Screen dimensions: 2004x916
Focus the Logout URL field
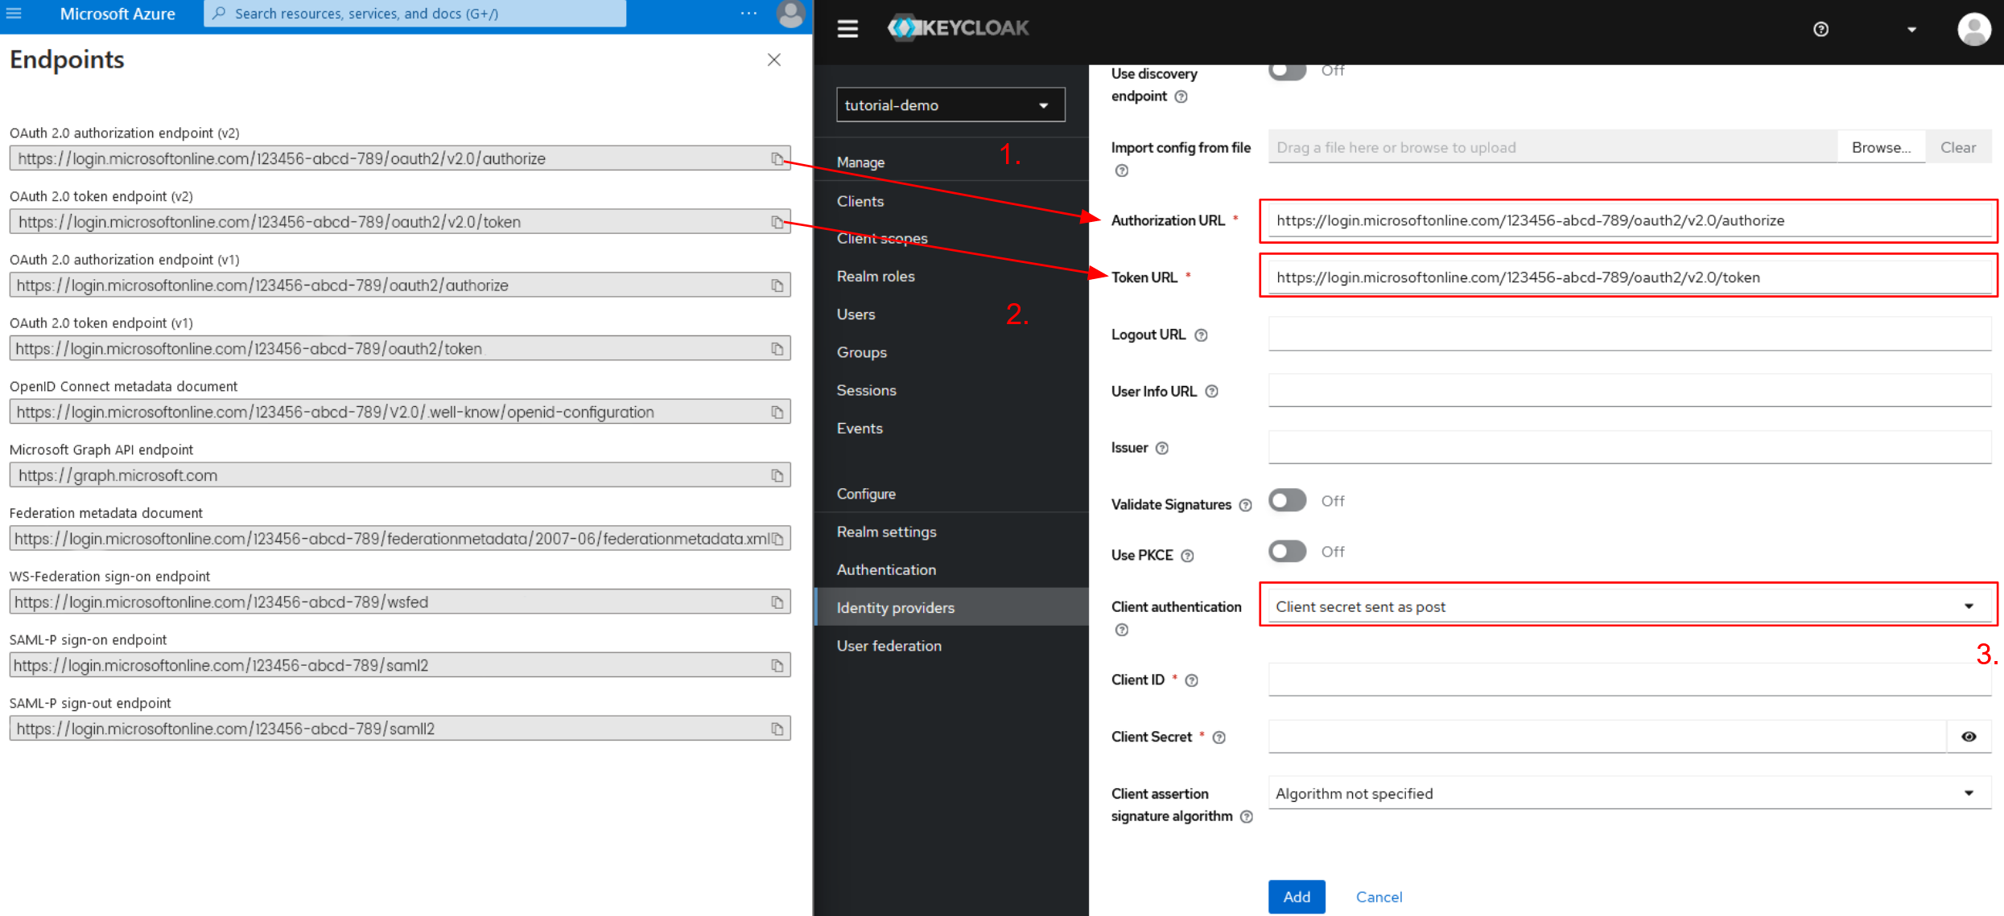(x=1630, y=334)
